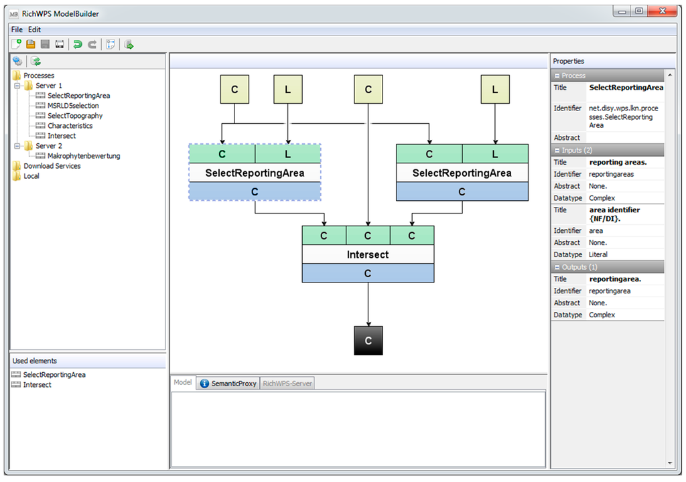
Task: Click the Redo arrow in toolbar
Action: (92, 44)
